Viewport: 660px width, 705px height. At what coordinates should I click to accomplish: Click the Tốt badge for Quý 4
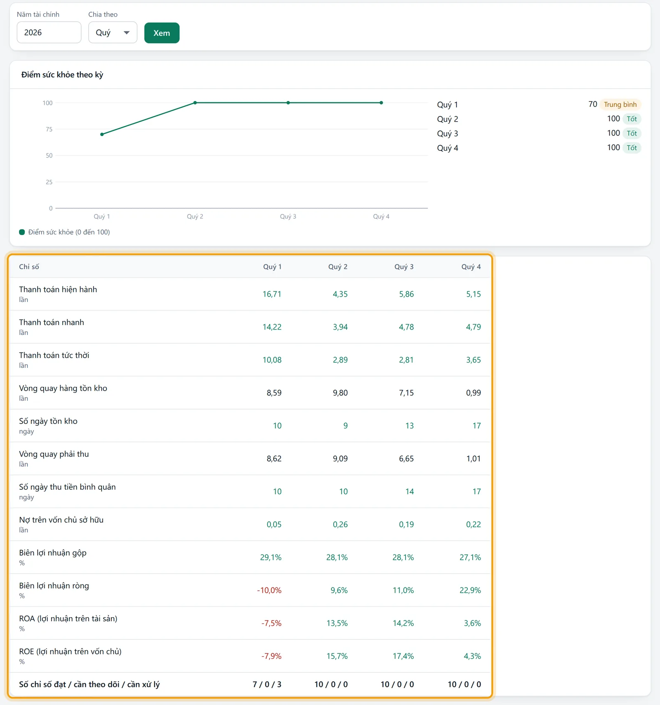(x=632, y=148)
